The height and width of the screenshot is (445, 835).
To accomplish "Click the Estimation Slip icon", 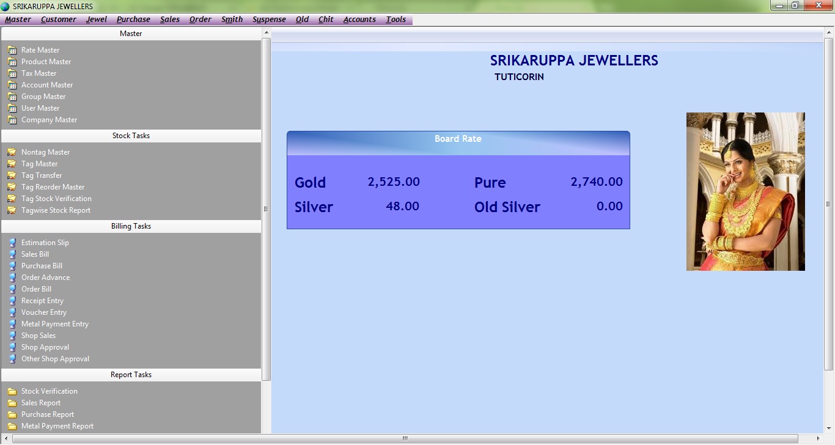I will [12, 243].
